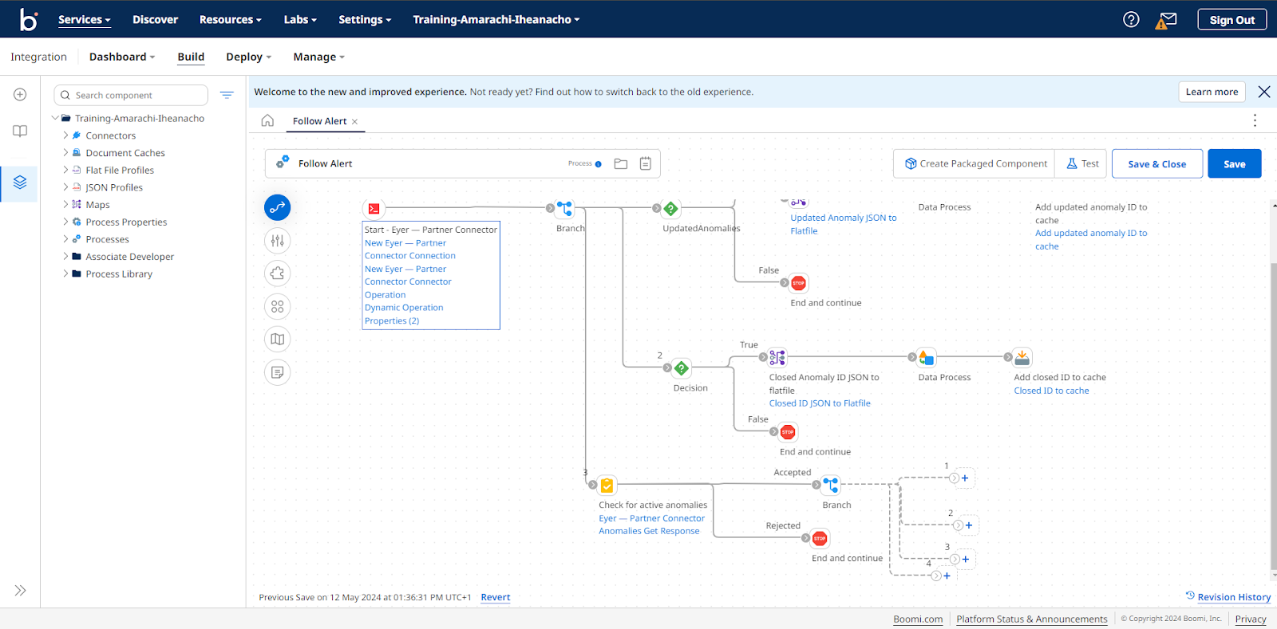Click the UpdatedAnomalies decision shape
Image resolution: width=1277 pixels, height=629 pixels.
(x=671, y=209)
